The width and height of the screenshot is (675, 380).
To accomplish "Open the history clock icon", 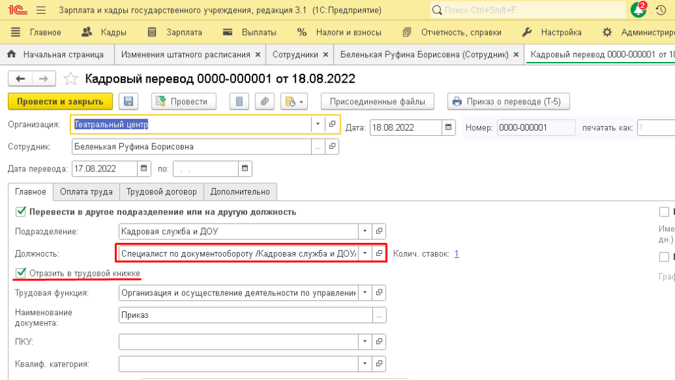I will (x=660, y=11).
